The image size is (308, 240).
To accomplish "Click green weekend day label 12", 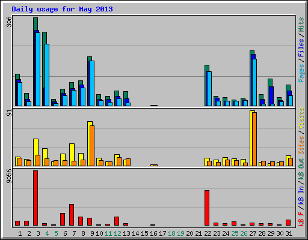I will (117, 233).
